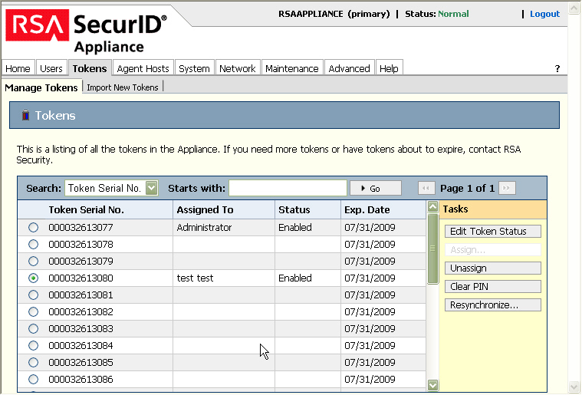Click the Logout link
This screenshot has height=395, width=582.
[544, 14]
